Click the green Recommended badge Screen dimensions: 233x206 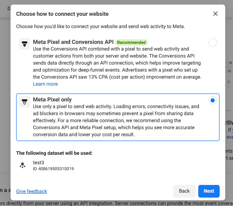tap(131, 42)
